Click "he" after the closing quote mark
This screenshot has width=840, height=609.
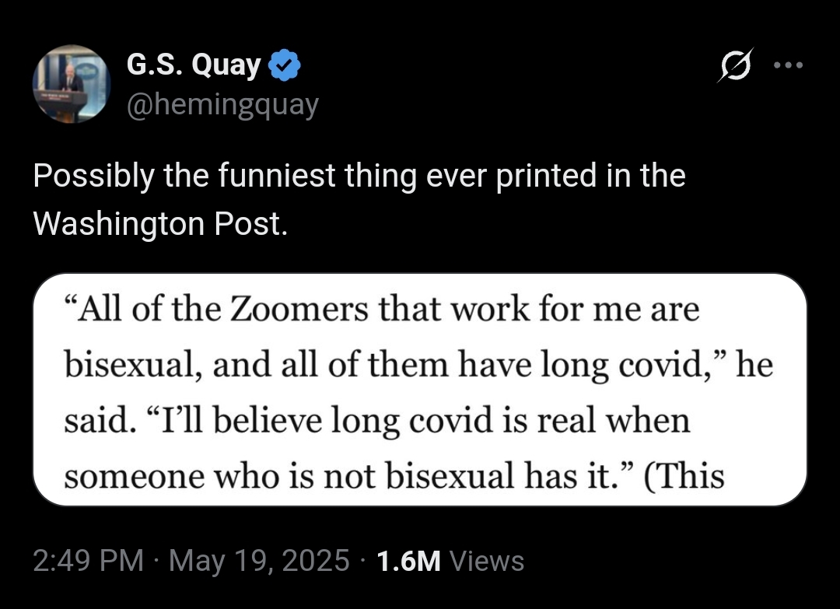(x=754, y=366)
